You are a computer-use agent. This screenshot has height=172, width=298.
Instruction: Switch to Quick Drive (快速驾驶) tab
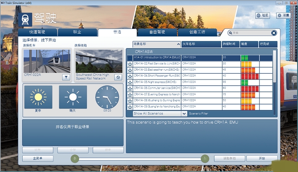[x=37, y=32]
